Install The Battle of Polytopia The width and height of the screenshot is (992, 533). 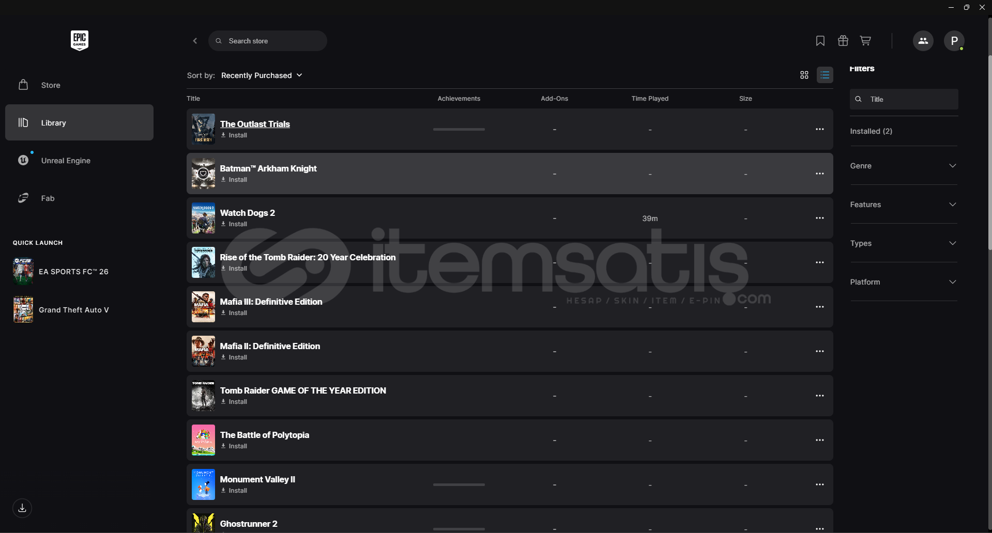coord(234,446)
